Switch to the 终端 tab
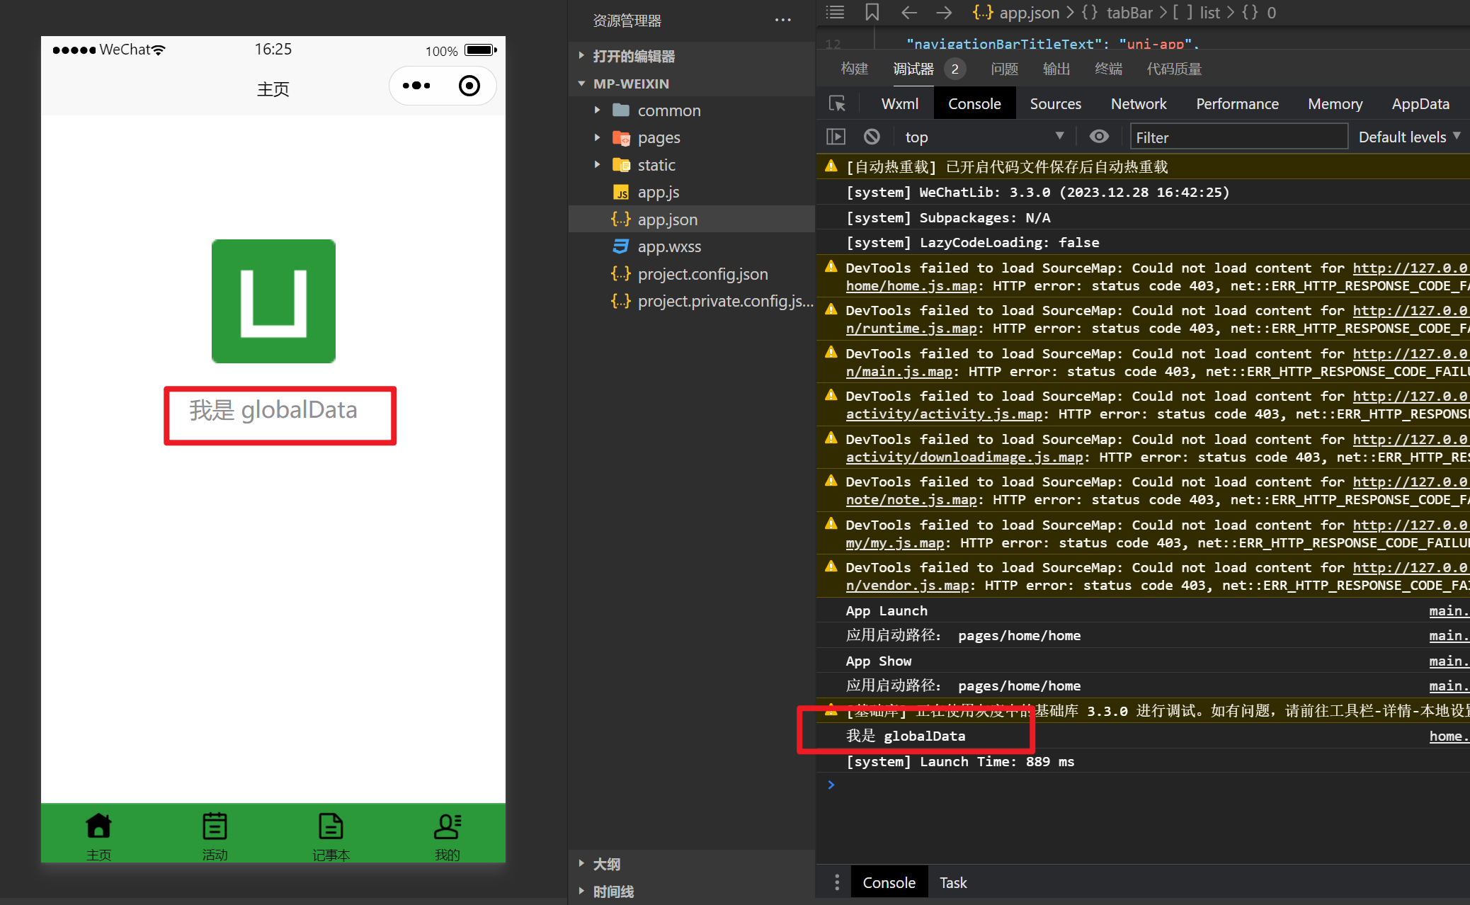The height and width of the screenshot is (905, 1470). coord(1108,69)
